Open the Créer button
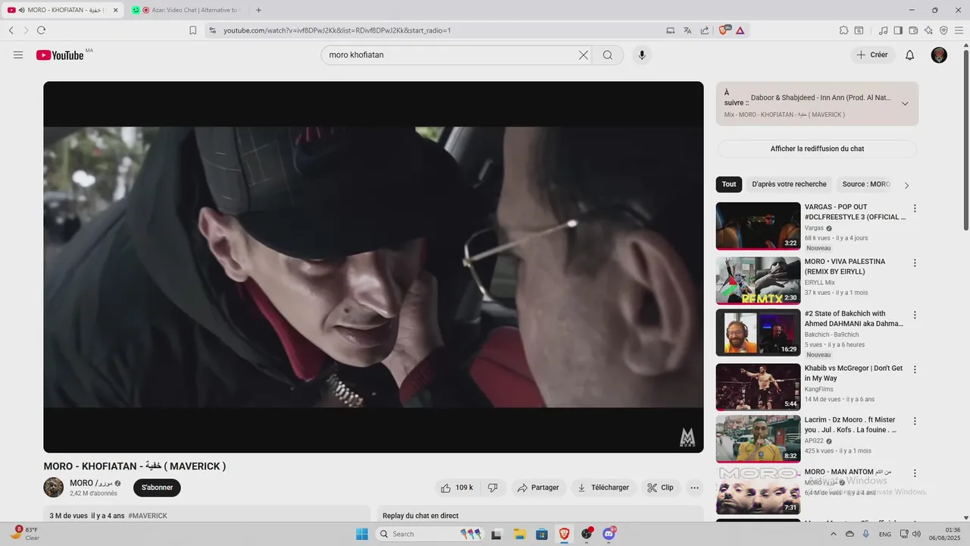Image resolution: width=970 pixels, height=546 pixels. pos(872,55)
